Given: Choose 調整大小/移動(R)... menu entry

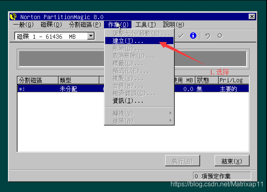Looking at the screenshot, I should tap(139, 33).
